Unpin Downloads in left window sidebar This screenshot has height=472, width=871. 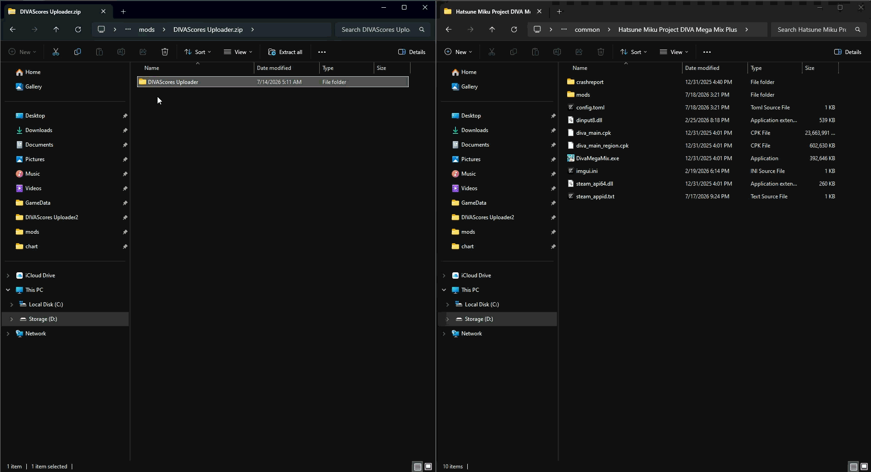pos(125,131)
